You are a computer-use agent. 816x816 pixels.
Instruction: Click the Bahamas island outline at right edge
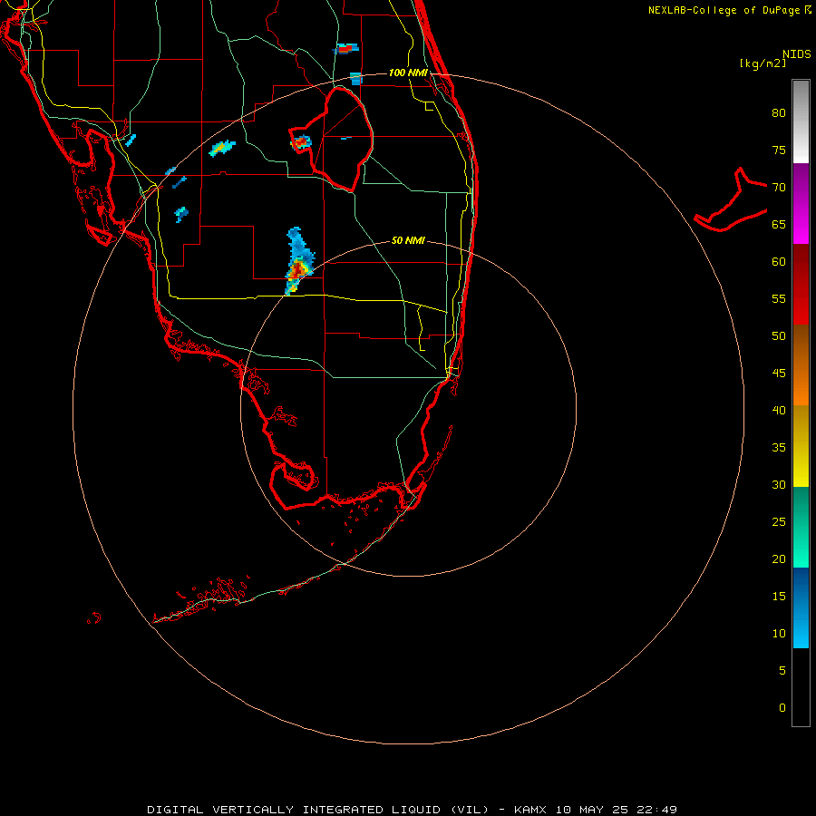(x=731, y=200)
